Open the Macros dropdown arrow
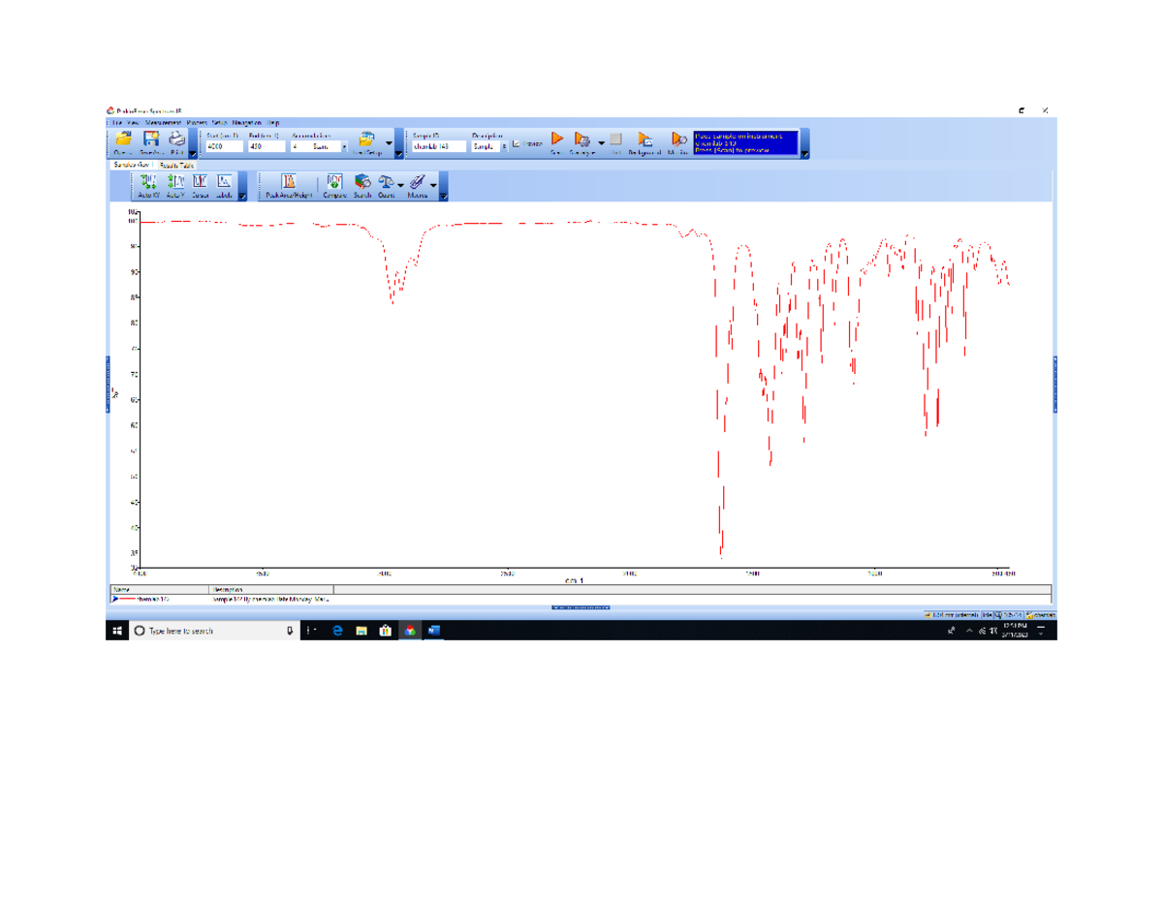 pyautogui.click(x=432, y=187)
